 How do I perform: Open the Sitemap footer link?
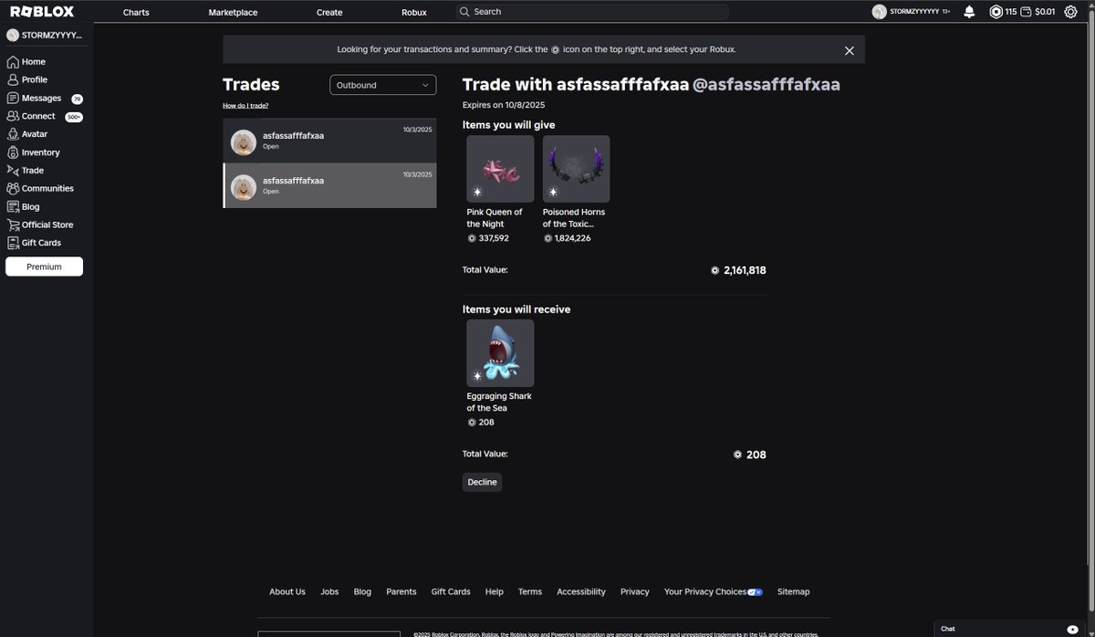(794, 591)
